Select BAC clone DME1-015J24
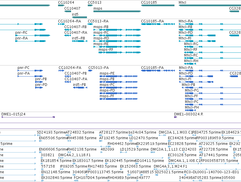This screenshot has width=241, height=182. click(13, 114)
